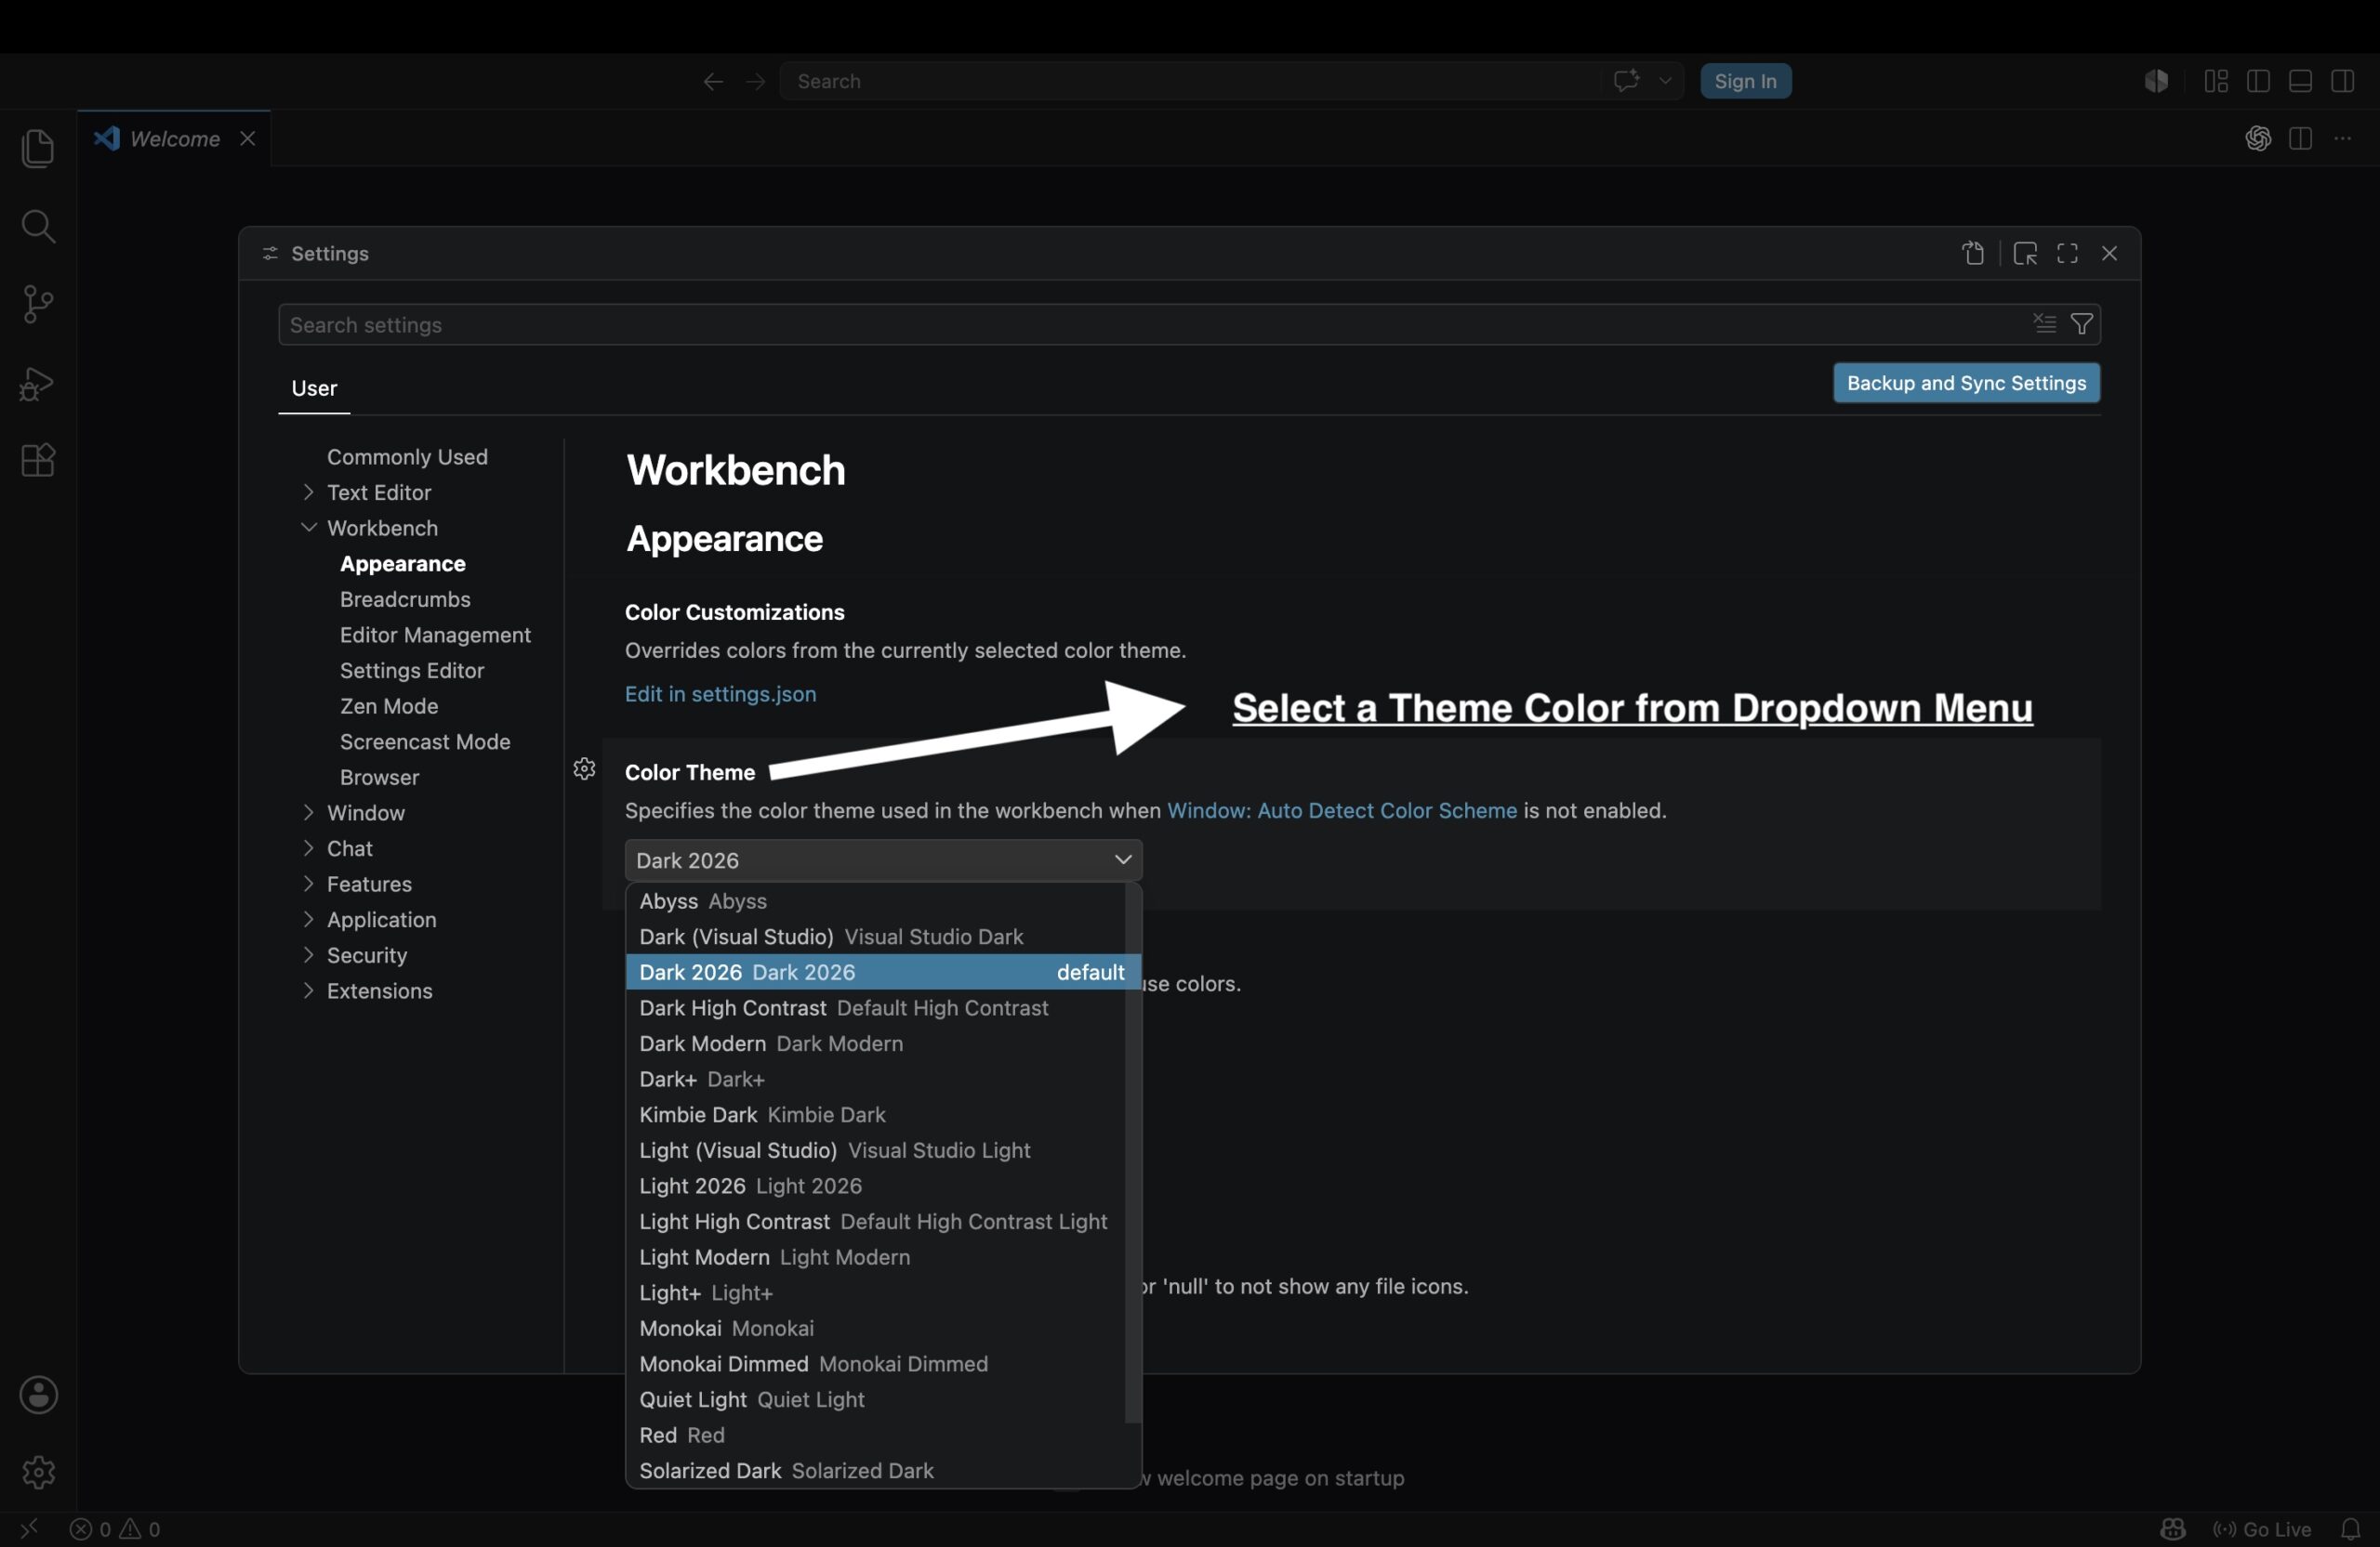Viewport: 2380px width, 1547px height.
Task: Open the Extensions view in activity bar
Action: (38, 461)
